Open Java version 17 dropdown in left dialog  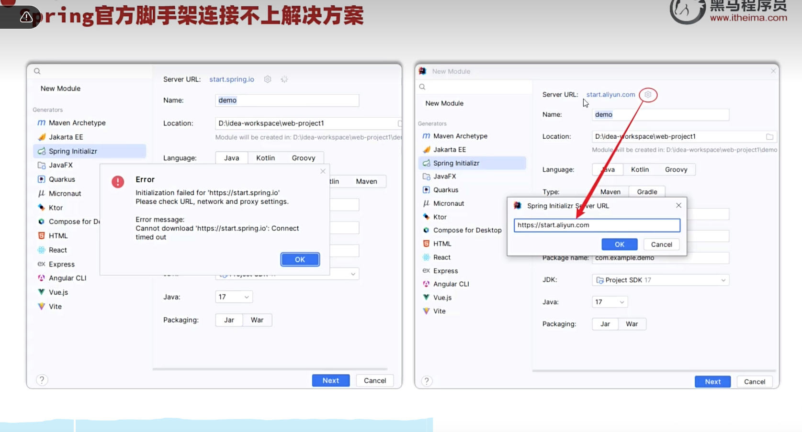[234, 297]
